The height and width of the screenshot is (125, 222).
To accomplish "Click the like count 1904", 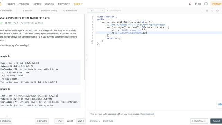I will (x=10, y=23).
